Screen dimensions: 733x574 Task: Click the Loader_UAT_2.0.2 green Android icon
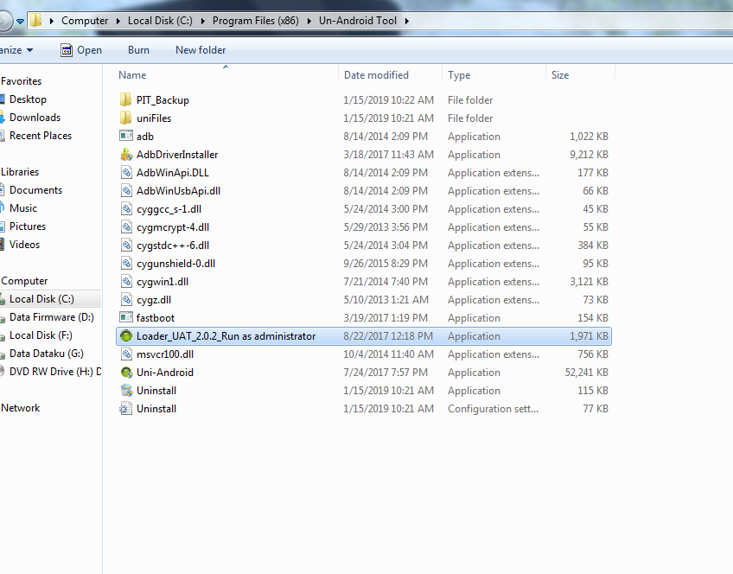point(125,336)
